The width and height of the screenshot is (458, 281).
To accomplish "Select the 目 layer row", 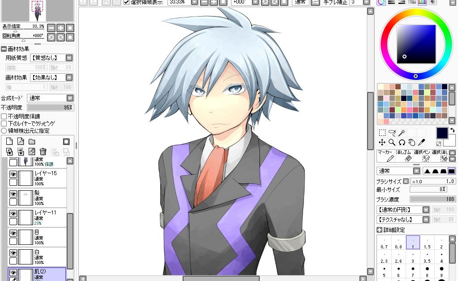I will pos(37,237).
